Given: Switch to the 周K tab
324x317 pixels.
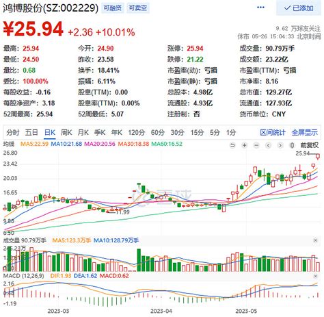Looking at the screenshot, I should 66,132.
